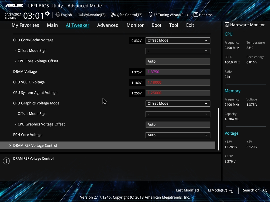
Task: Open the Monitor tab
Action: 135,25
